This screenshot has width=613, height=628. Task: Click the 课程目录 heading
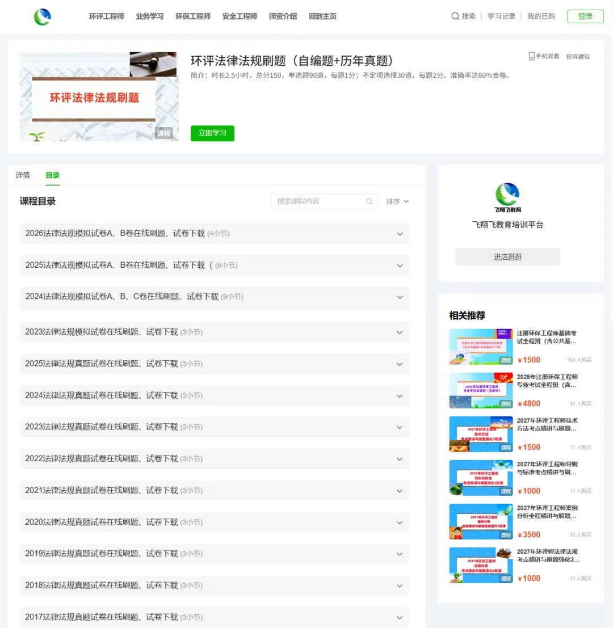[x=37, y=201]
